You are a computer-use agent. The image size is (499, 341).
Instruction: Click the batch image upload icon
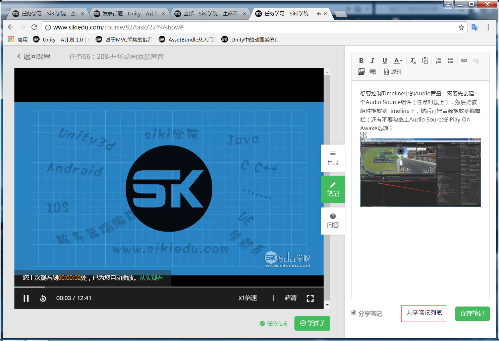[x=373, y=72]
